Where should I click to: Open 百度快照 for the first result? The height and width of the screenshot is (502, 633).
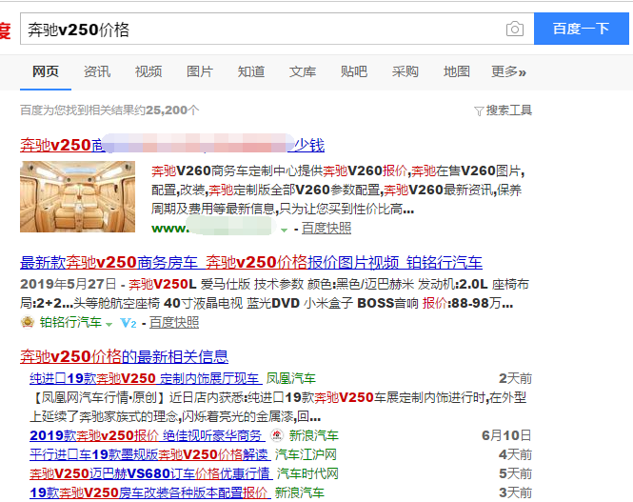[326, 229]
